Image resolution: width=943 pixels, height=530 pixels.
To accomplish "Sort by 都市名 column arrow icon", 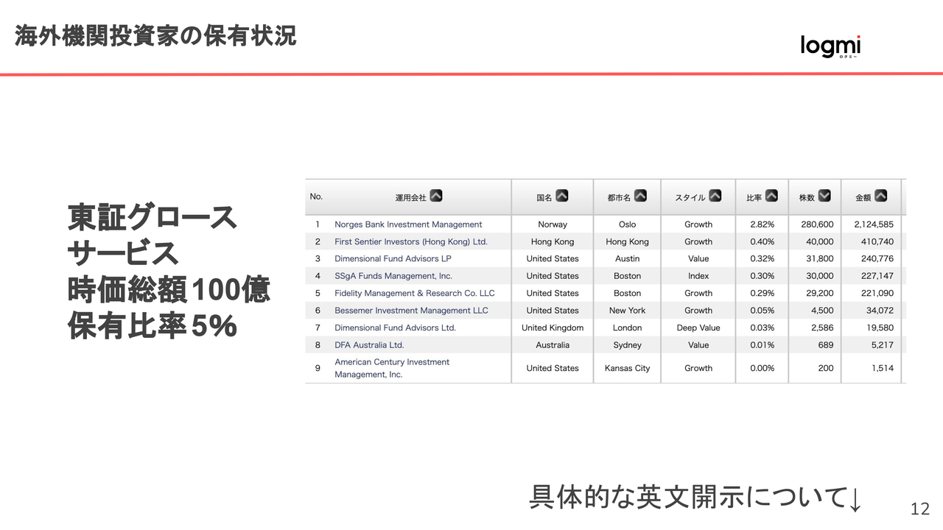I will point(640,196).
